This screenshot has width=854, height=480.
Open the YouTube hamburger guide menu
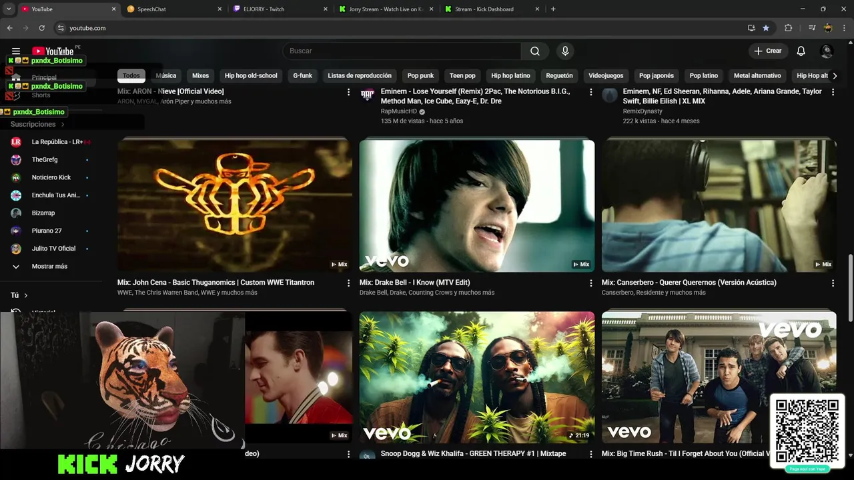16,51
